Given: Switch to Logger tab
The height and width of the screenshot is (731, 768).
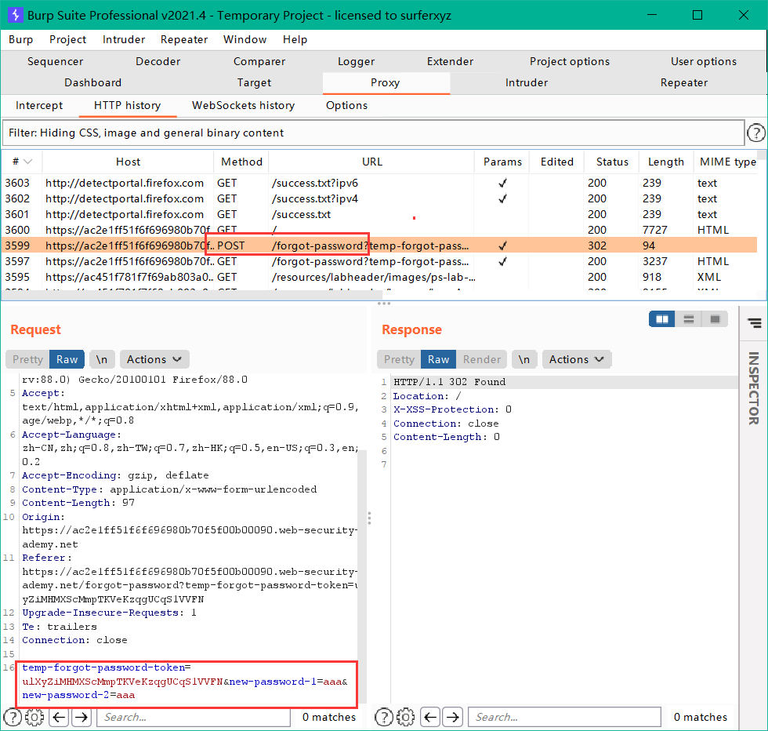Looking at the screenshot, I should click(356, 61).
